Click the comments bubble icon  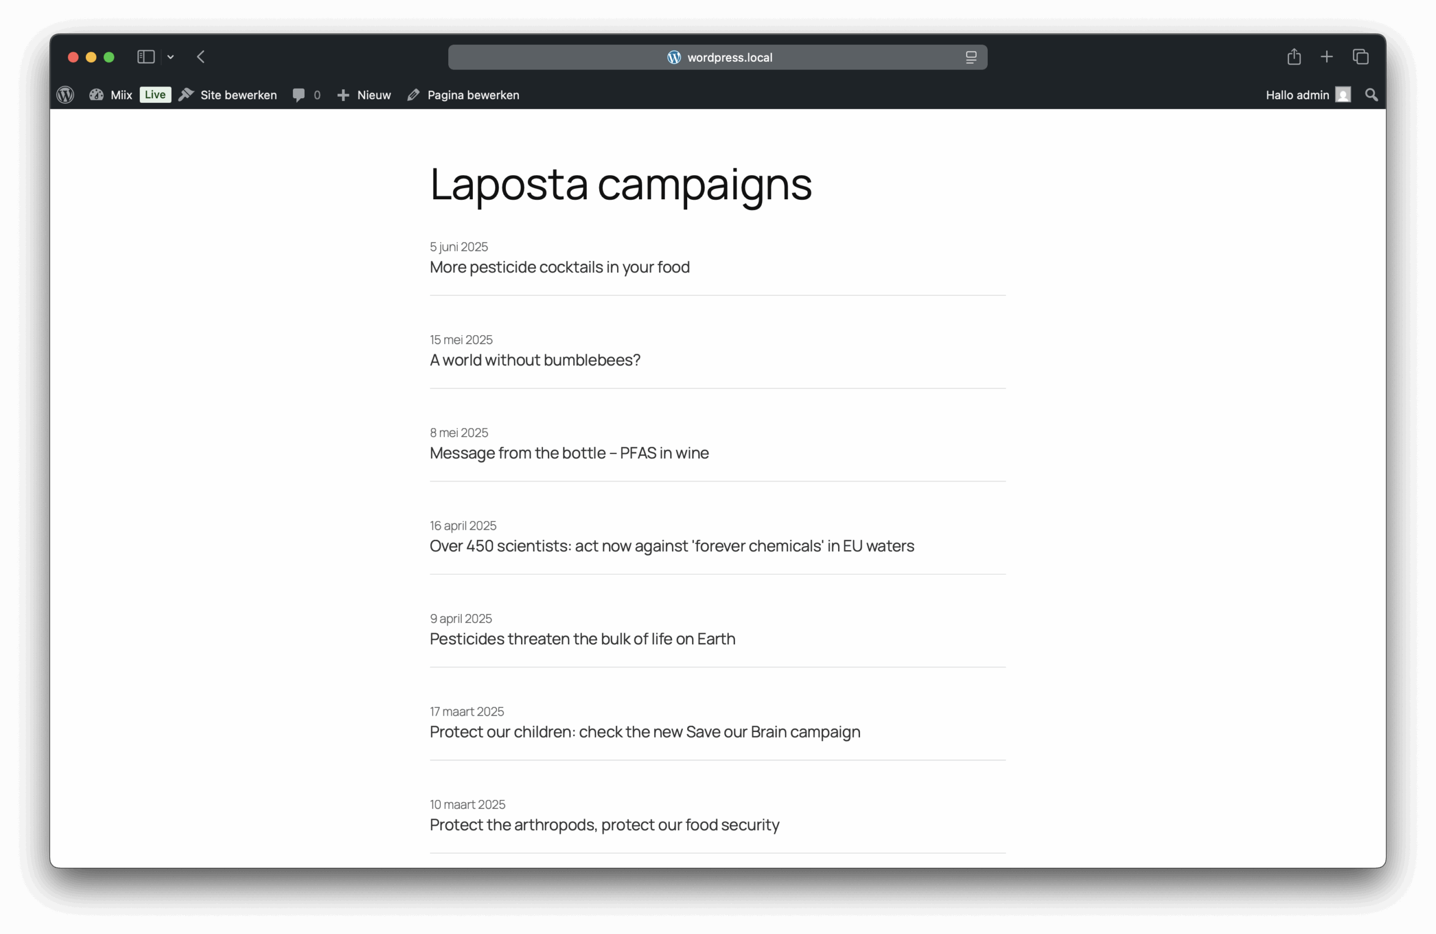point(298,95)
